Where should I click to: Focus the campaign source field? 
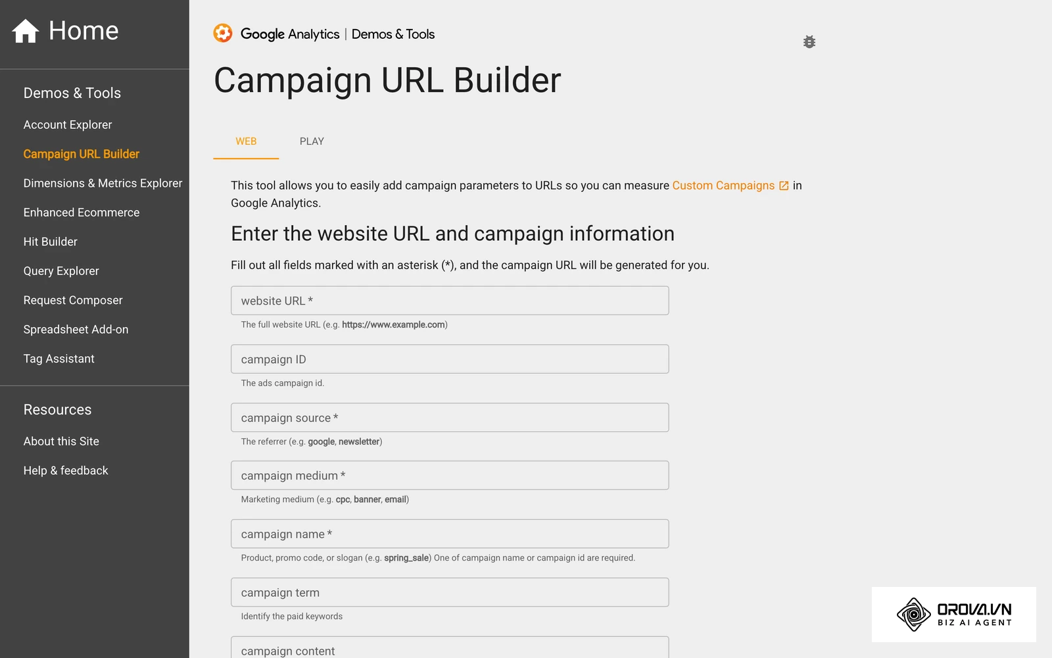point(450,418)
